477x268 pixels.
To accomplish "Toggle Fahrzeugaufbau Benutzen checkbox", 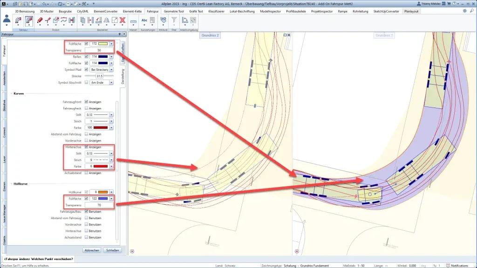I will 87,211.
